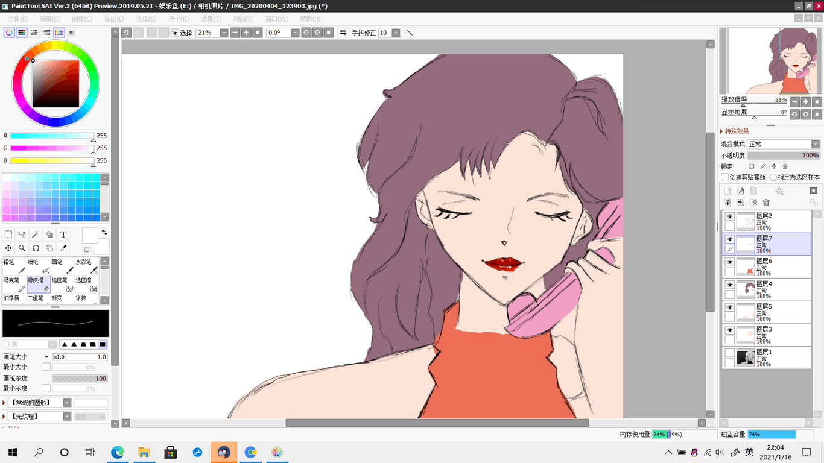Screen dimensions: 824x463
Task: Select the 喷枪 airbrush tool
Action: tap(39, 266)
